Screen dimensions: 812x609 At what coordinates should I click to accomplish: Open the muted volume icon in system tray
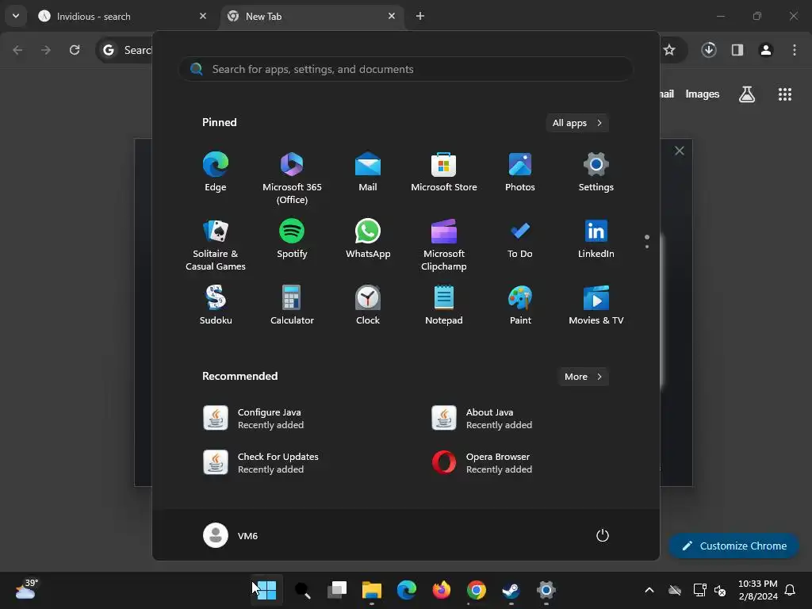tap(720, 590)
